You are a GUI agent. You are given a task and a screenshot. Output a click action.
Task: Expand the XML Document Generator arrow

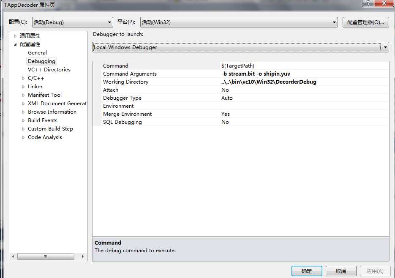click(23, 104)
